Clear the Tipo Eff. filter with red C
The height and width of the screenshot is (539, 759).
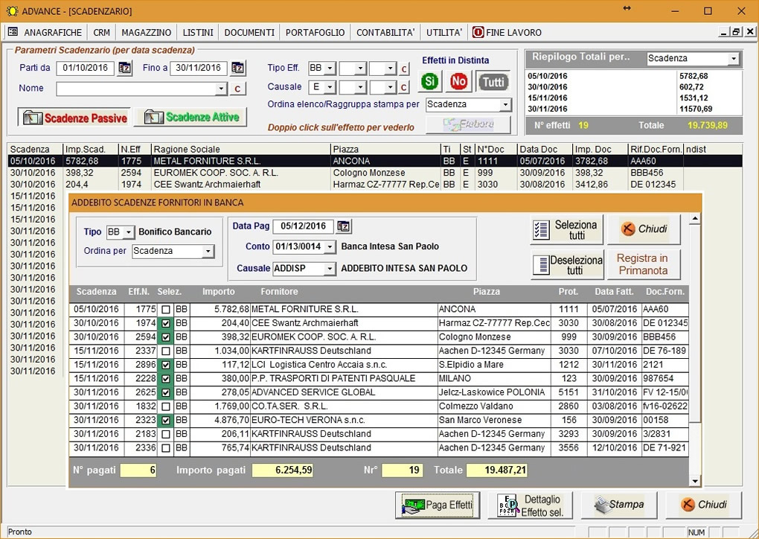[x=404, y=68]
